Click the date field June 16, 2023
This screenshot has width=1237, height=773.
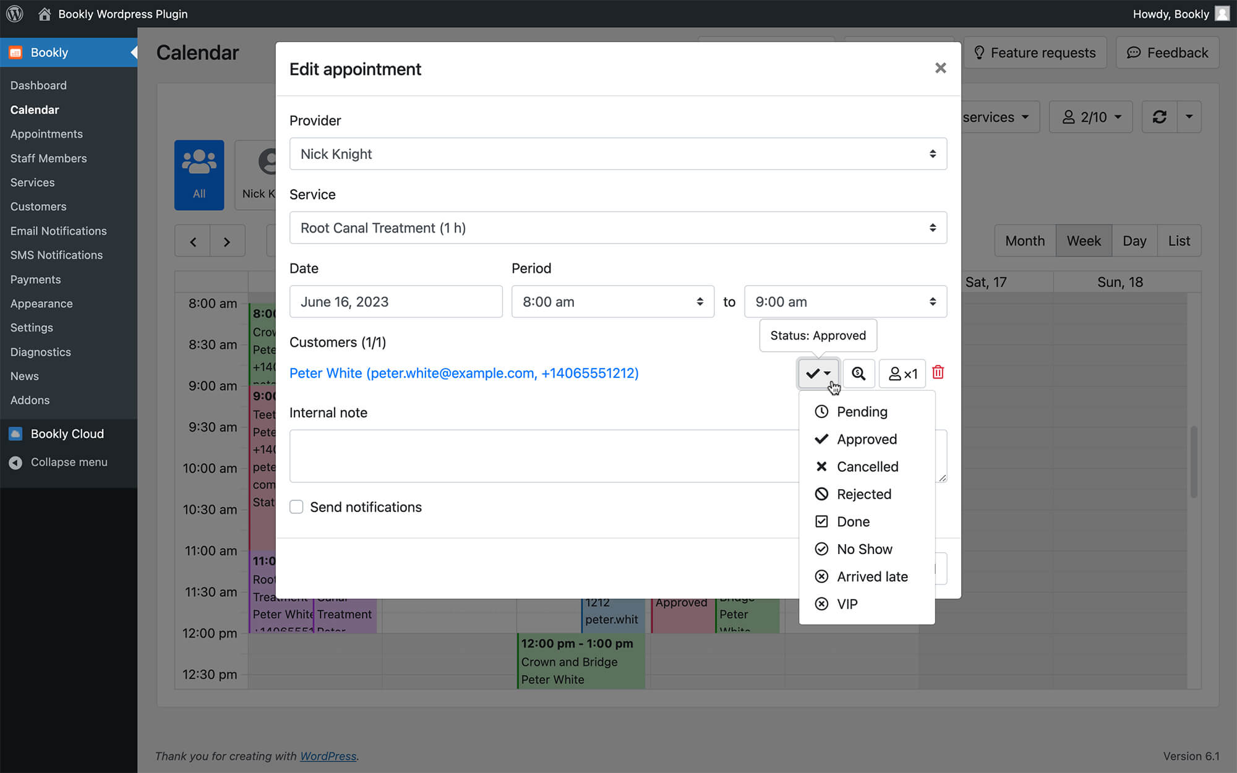coord(396,302)
